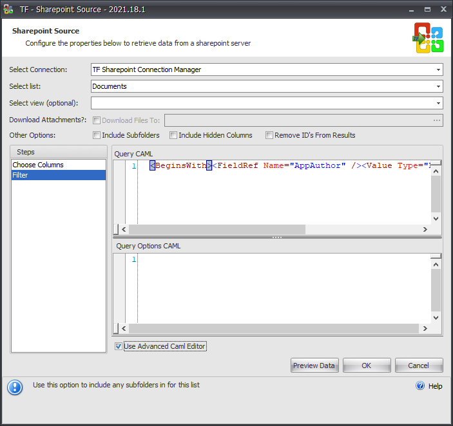The height and width of the screenshot is (426, 453).
Task: Click Query Options CAML vertical scrollbar thumb
Action: [x=436, y=290]
